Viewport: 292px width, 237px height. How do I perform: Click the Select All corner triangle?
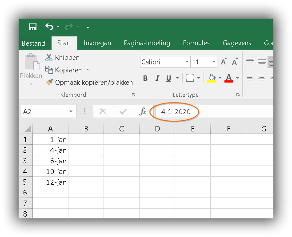(x=28, y=129)
